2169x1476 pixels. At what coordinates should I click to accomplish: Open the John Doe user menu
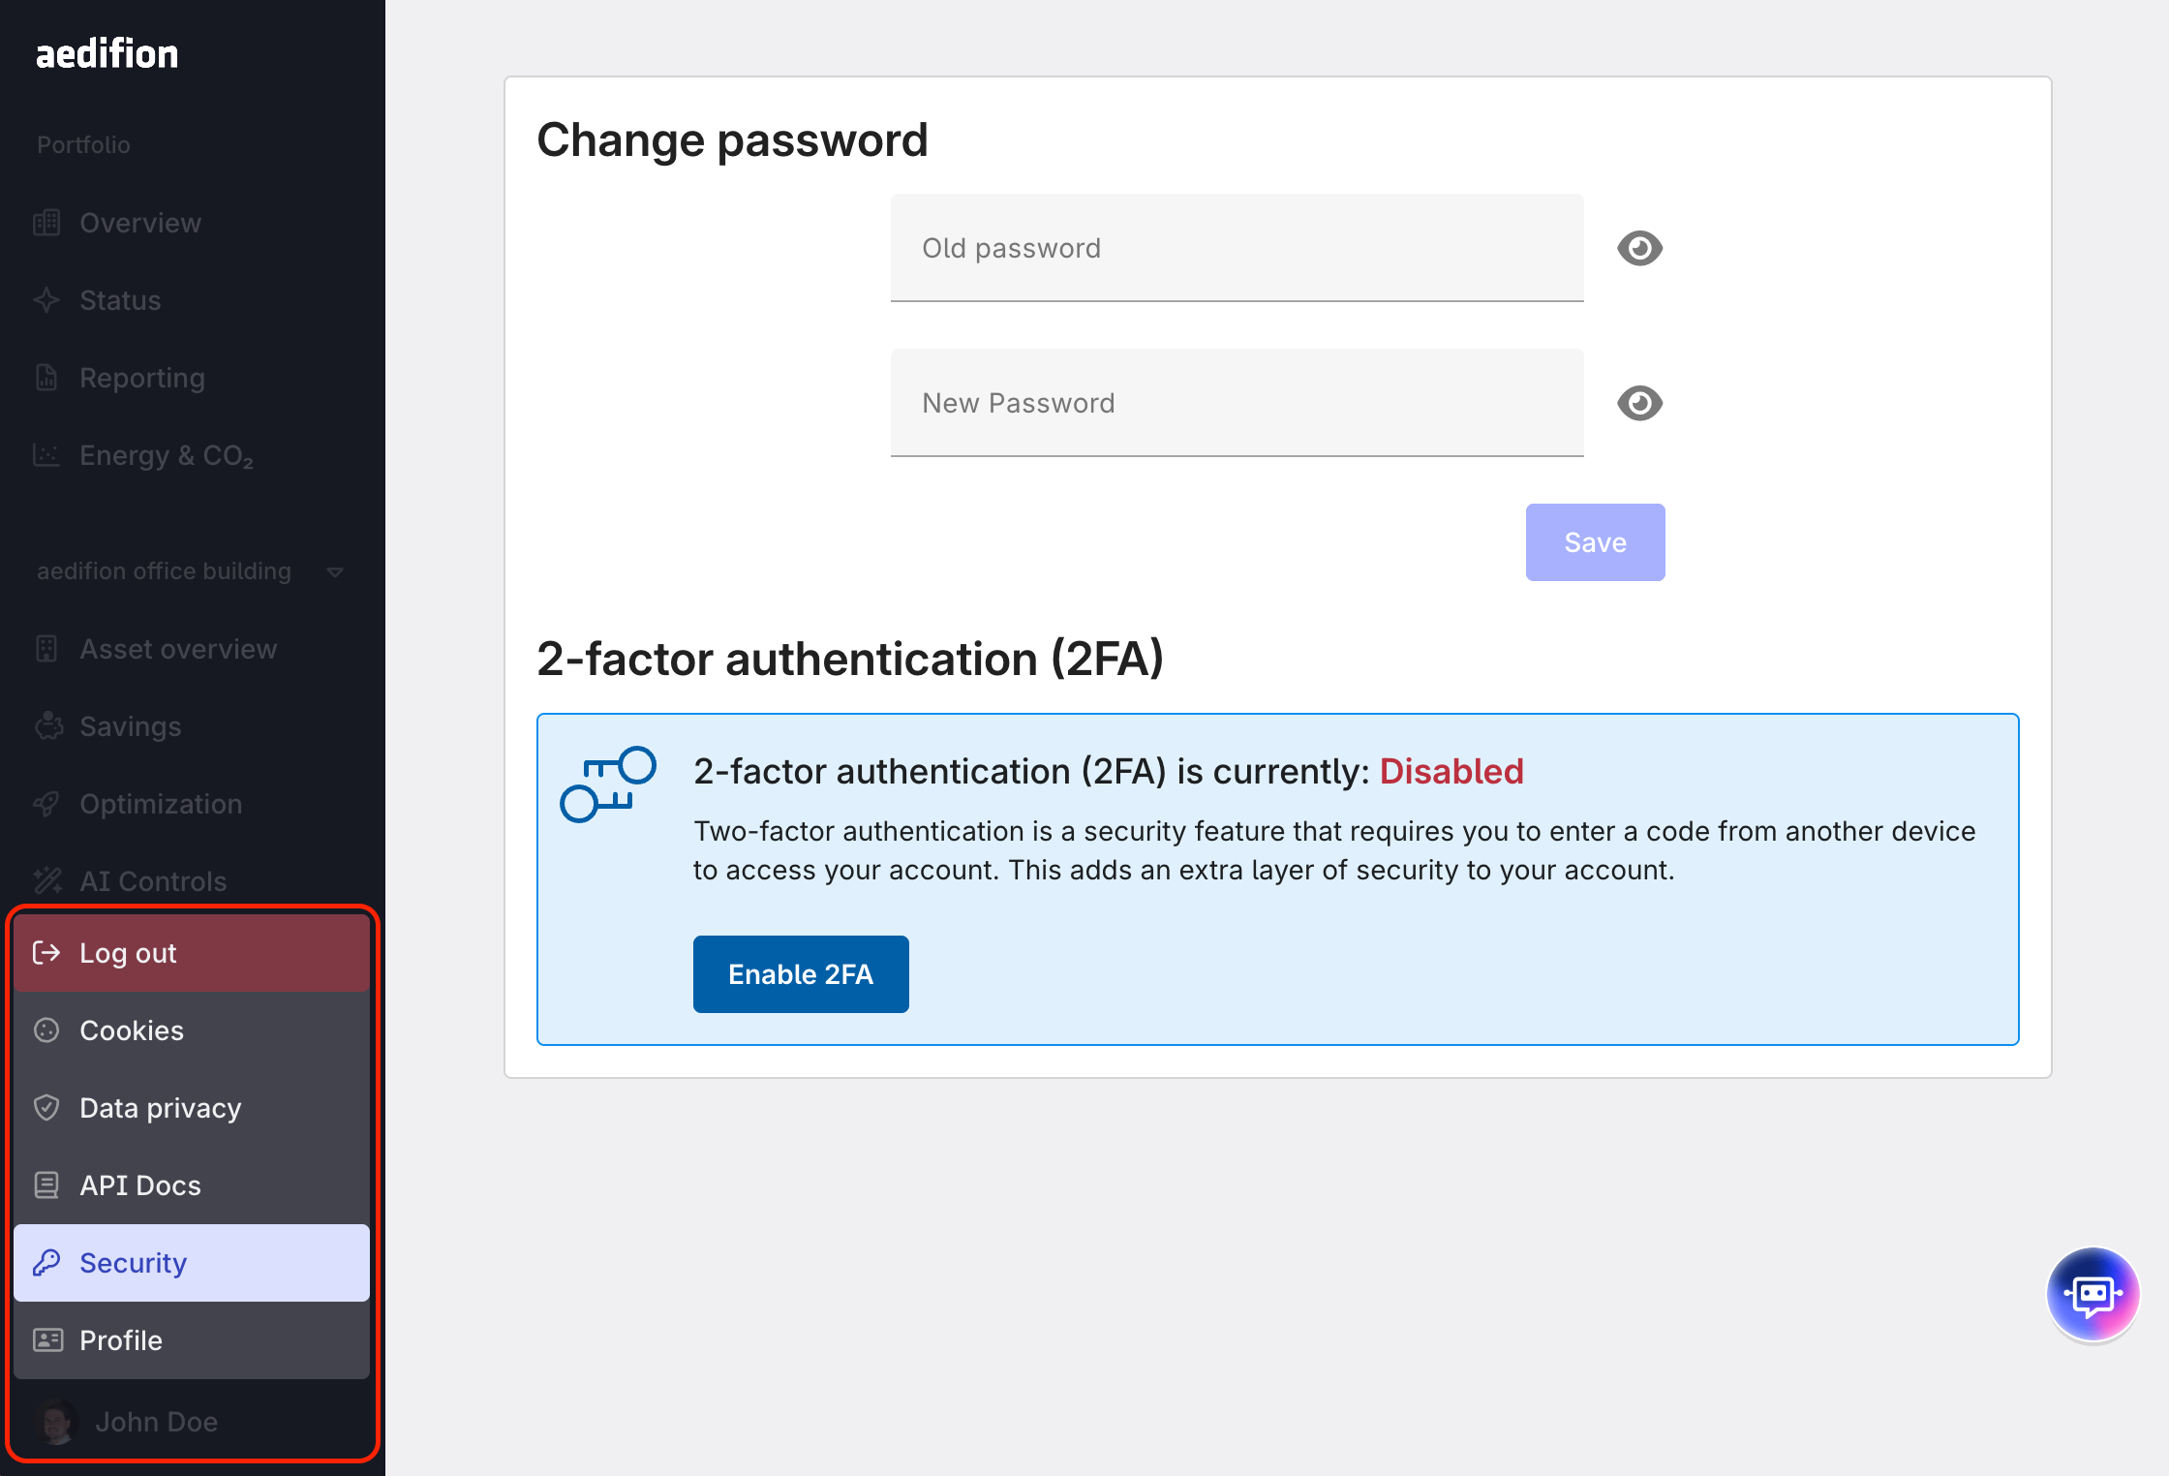coord(155,1422)
